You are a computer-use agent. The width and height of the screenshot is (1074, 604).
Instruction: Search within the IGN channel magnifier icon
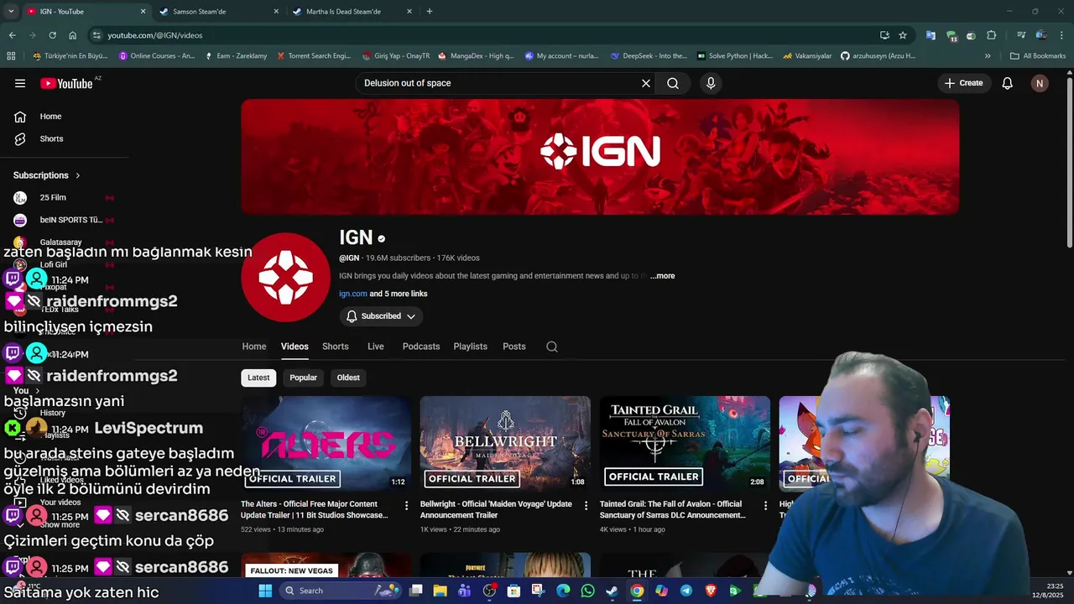coord(552,346)
